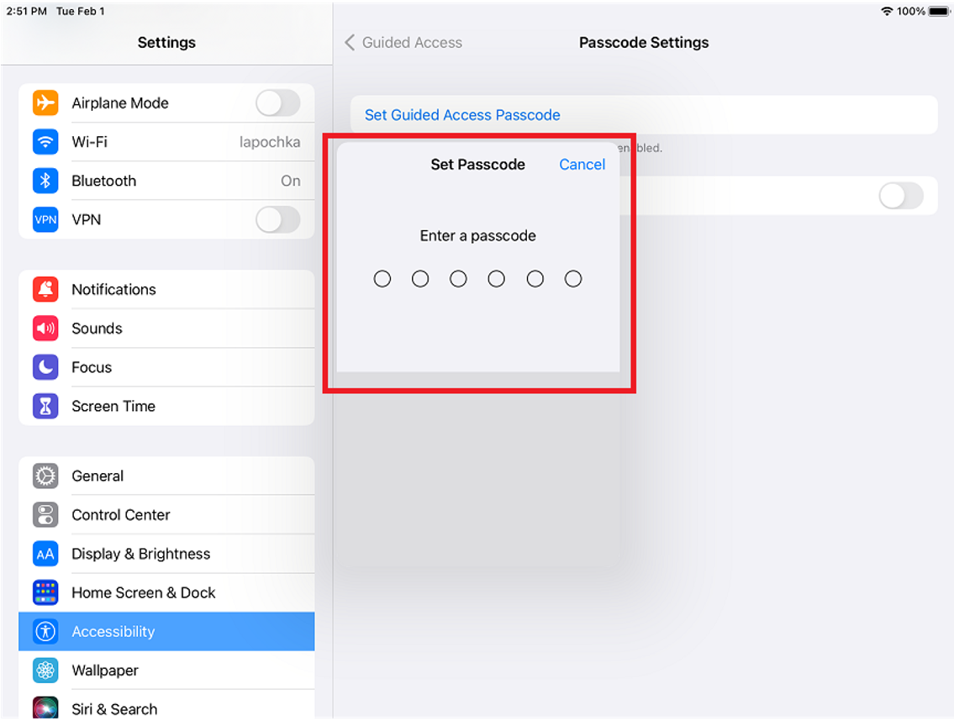Select Accessibility in settings sidebar

tap(166, 632)
